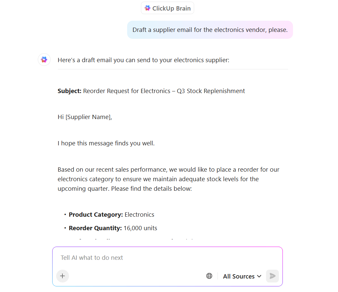Click the ClickUp Brain logo icon in header
338x292 pixels.
coord(147,8)
